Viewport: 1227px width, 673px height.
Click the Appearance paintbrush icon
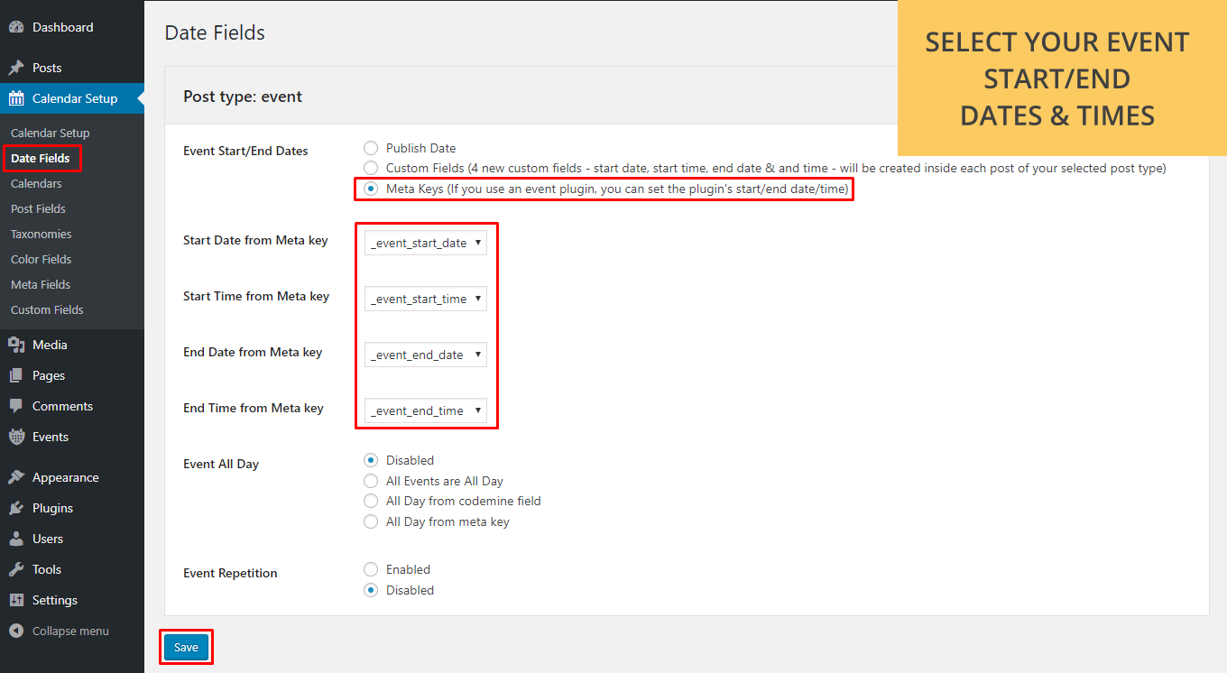(16, 477)
